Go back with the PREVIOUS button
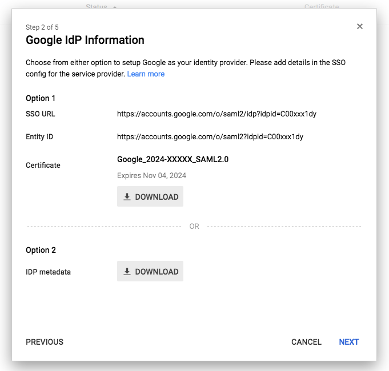The width and height of the screenshot is (389, 371). point(45,342)
